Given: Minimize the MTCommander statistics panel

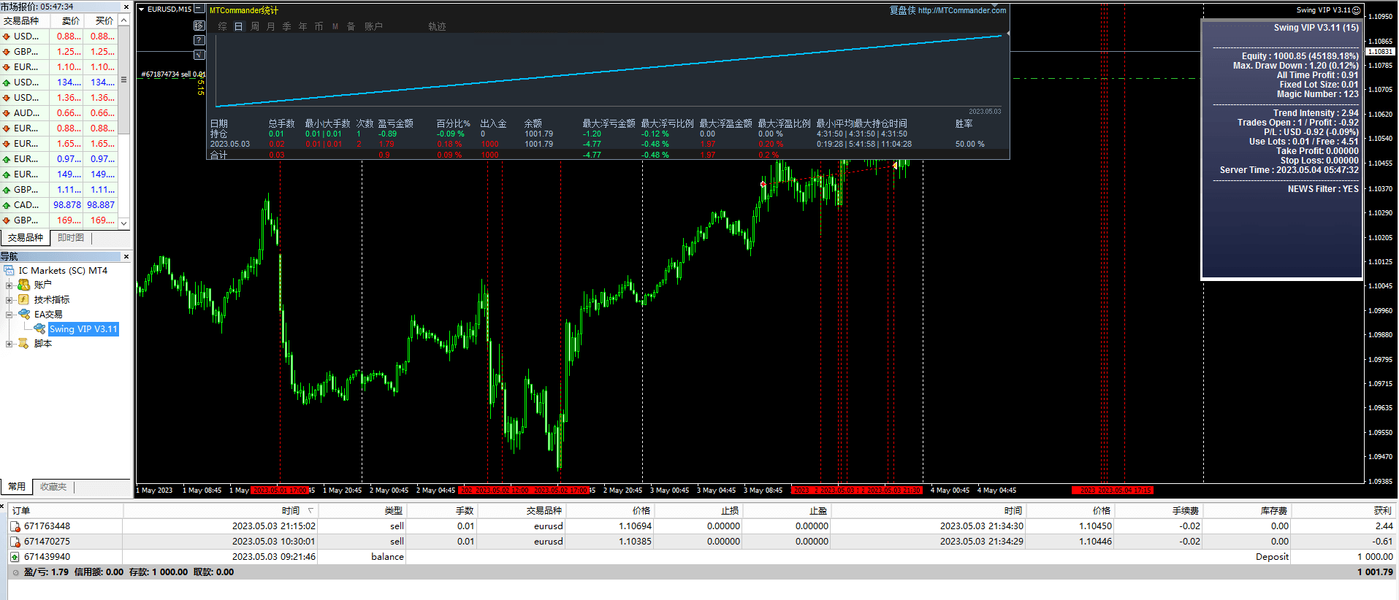Looking at the screenshot, I should (x=199, y=9).
